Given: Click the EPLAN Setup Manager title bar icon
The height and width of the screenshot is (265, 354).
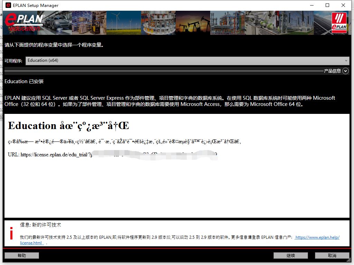Looking at the screenshot, I should click(8, 5).
